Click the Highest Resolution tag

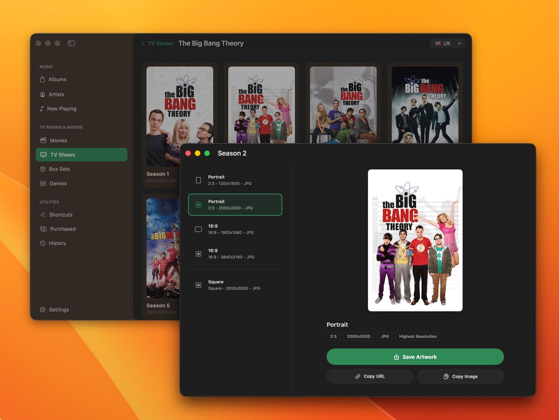pos(418,337)
